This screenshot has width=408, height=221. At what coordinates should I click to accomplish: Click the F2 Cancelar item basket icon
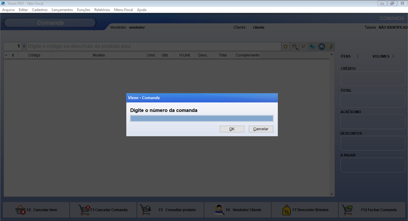point(20,209)
